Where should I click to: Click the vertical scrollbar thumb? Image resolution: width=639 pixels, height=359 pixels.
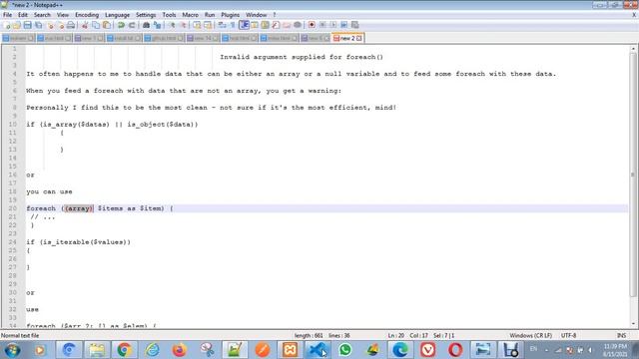[x=633, y=175]
